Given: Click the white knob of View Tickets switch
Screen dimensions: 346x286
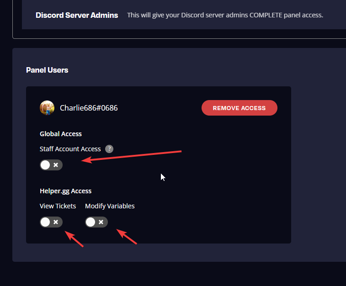Looking at the screenshot, I should (45, 222).
